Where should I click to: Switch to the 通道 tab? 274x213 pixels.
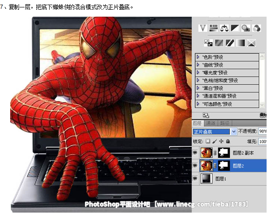[210, 123]
